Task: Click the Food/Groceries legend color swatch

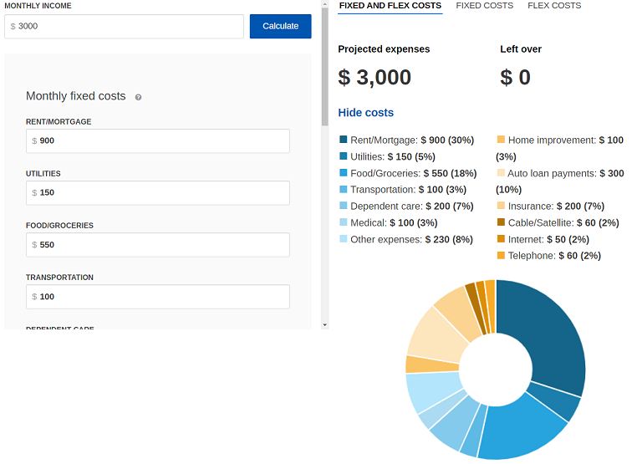Action: (343, 172)
